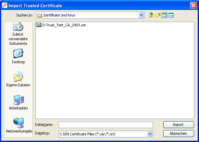
Task: Switch to details view
Action: [x=171, y=15]
